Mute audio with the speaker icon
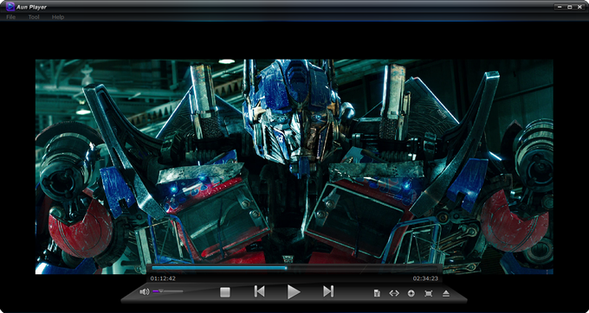The width and height of the screenshot is (589, 313). [x=145, y=291]
